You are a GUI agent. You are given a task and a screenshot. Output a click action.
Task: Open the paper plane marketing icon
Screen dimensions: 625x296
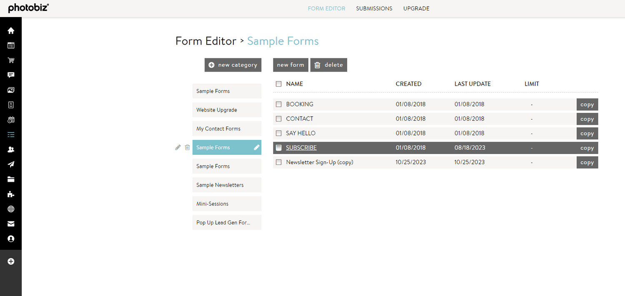click(x=11, y=164)
